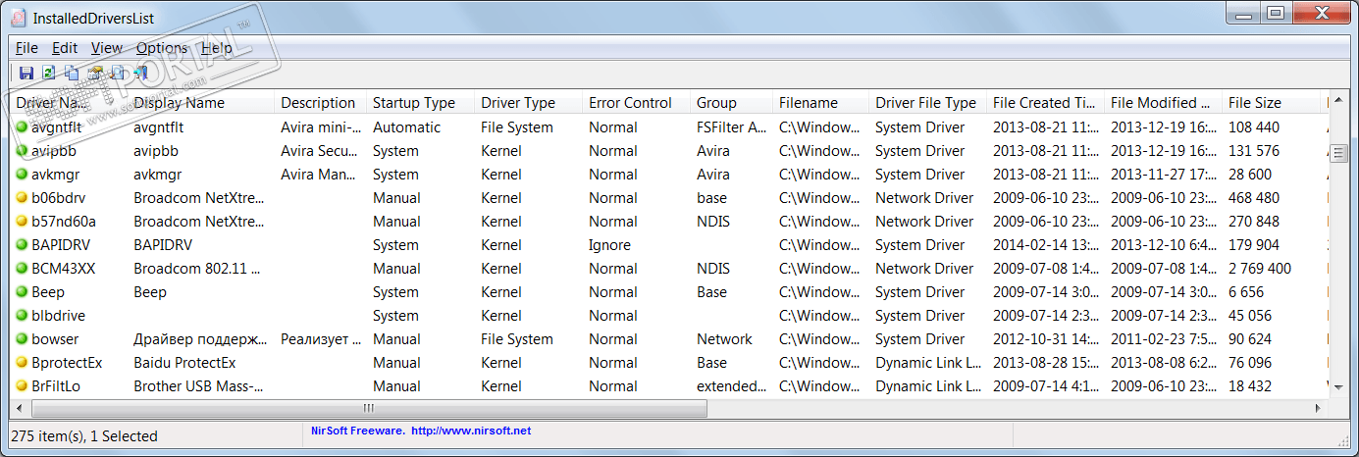Sort by the File Size column header
1359x457 pixels.
point(1255,103)
